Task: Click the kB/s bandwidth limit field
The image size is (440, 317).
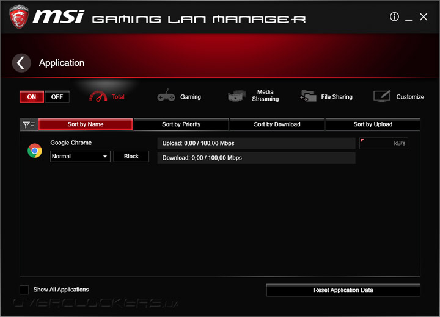Action: [x=384, y=143]
